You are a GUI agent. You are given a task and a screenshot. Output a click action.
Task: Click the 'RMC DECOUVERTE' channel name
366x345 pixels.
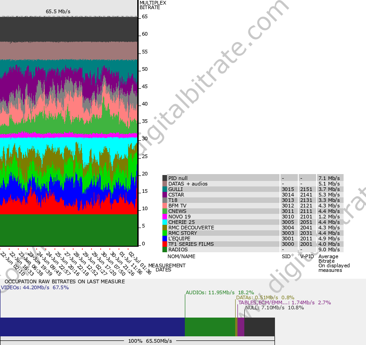191,228
